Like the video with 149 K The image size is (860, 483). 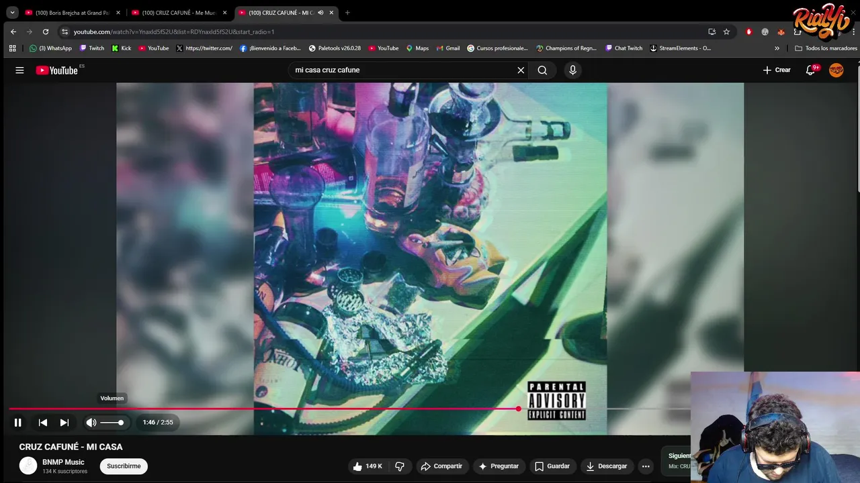tap(367, 466)
